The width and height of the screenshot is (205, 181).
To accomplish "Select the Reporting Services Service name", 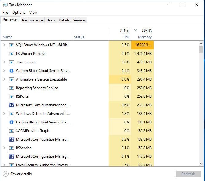I will pyautogui.click(x=37, y=88).
